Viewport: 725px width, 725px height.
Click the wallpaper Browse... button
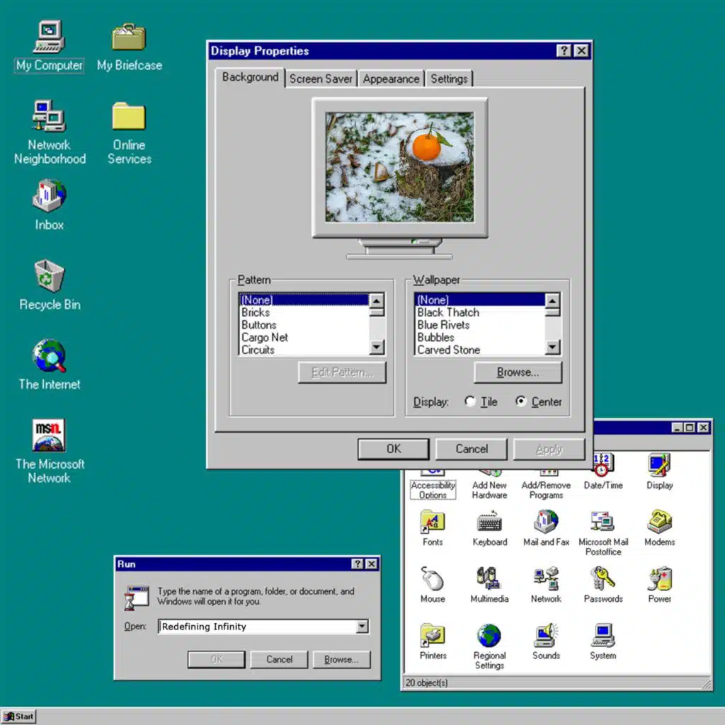click(x=518, y=372)
